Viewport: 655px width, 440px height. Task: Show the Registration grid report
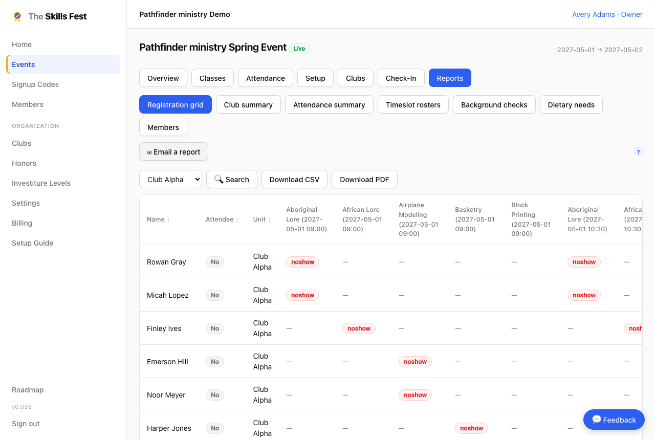coord(176,105)
